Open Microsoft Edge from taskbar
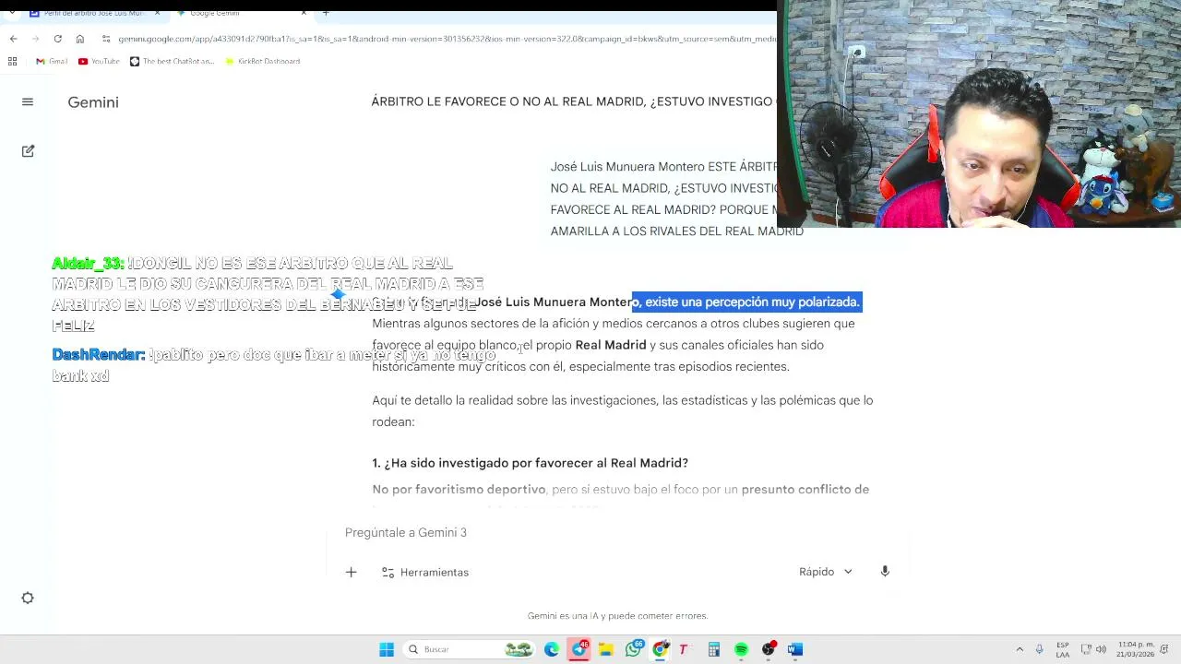The height and width of the screenshot is (664, 1181). pyautogui.click(x=552, y=649)
